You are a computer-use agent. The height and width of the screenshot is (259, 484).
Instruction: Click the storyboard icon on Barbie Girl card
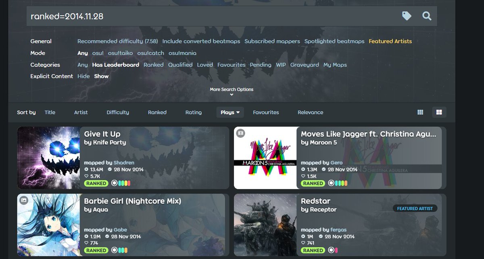[24, 199]
